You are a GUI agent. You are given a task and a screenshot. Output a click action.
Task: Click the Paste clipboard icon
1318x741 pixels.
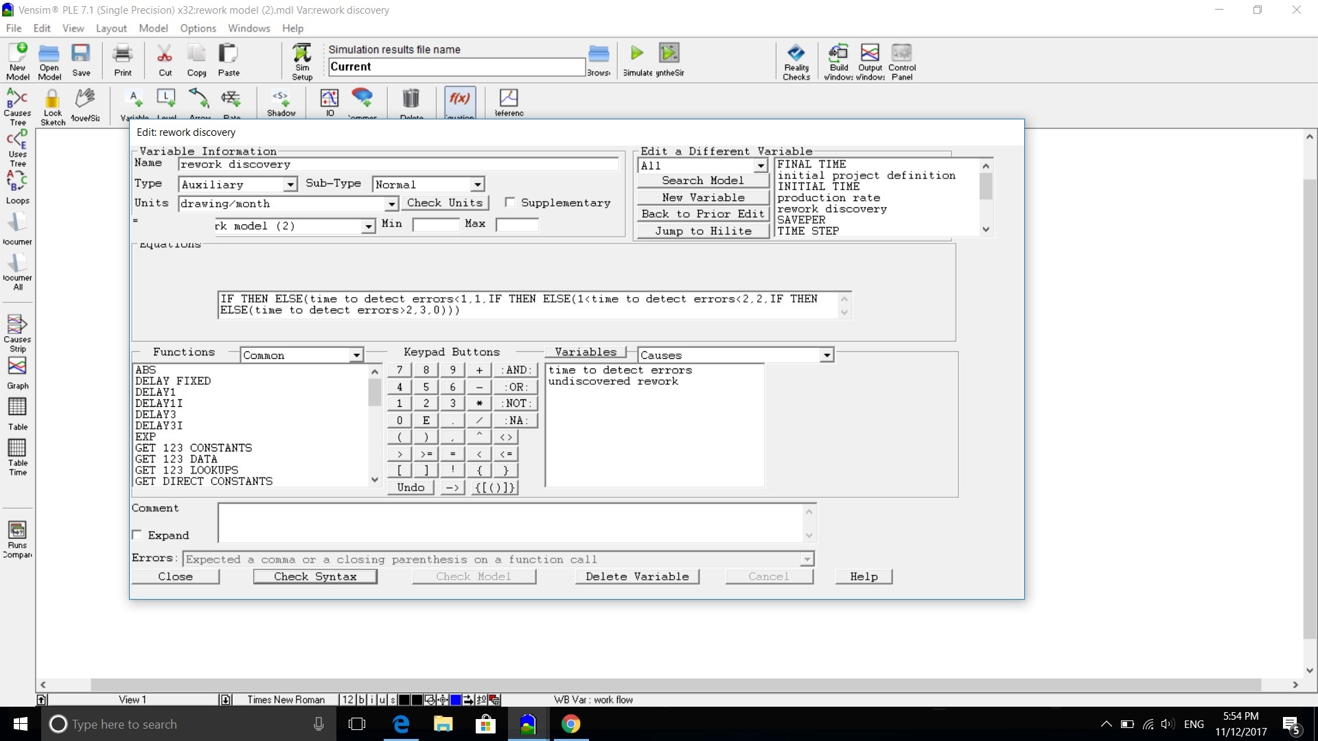(229, 60)
